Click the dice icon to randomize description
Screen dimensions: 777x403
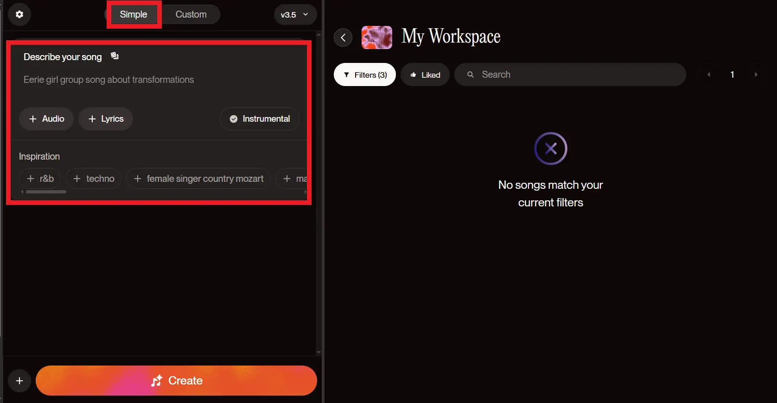pyautogui.click(x=115, y=56)
